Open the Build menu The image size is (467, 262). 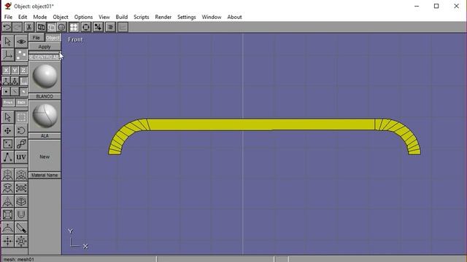click(122, 17)
